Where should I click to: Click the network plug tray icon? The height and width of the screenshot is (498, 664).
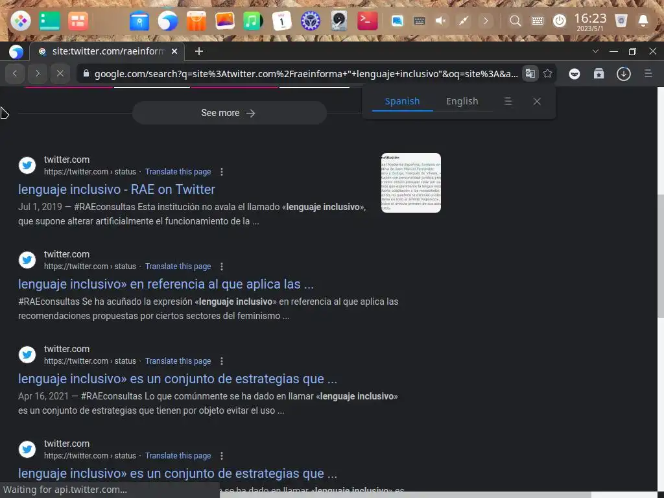pos(463,21)
